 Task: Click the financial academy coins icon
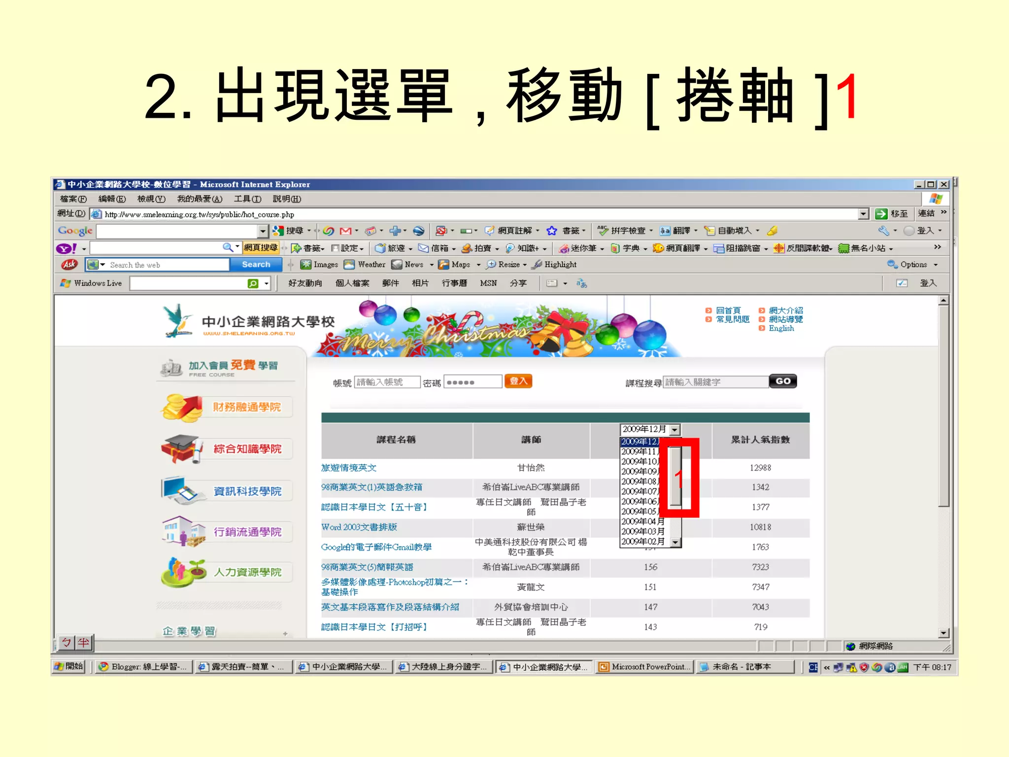tap(181, 408)
